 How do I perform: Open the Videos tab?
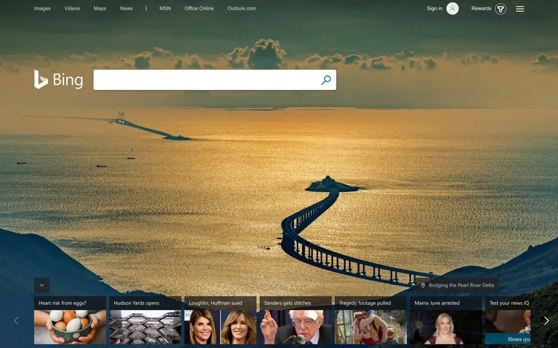72,9
